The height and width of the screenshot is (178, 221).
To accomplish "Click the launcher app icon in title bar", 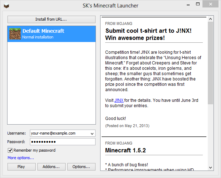I will coord(6,6).
